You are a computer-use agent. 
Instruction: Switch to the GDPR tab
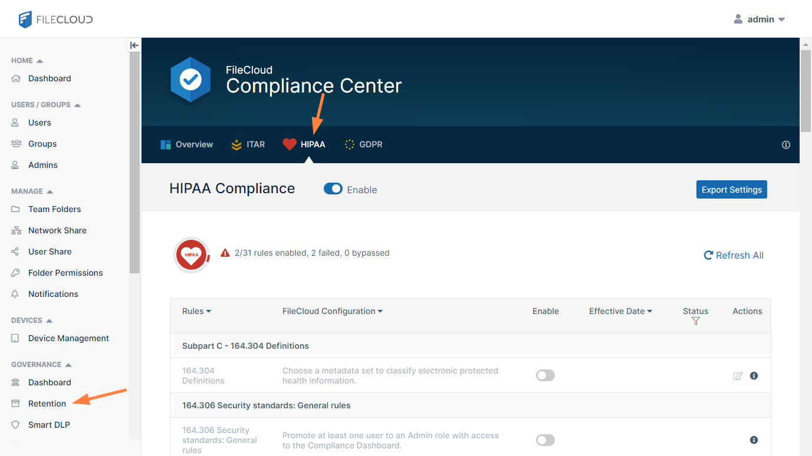[363, 144]
